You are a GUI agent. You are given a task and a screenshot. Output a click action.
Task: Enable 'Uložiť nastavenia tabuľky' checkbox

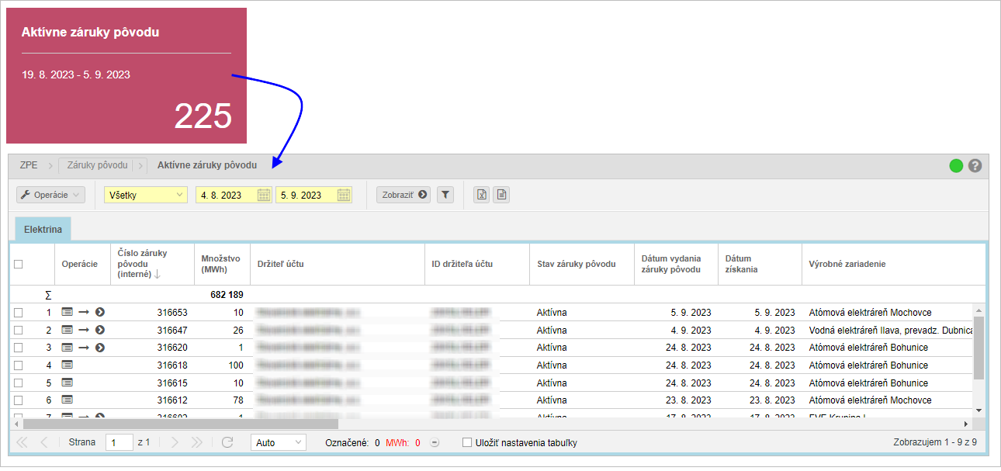[x=467, y=442]
